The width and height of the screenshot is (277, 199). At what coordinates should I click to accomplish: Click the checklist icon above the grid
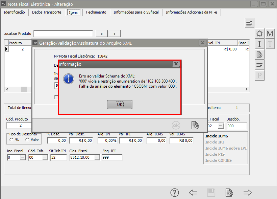pyautogui.click(x=249, y=23)
